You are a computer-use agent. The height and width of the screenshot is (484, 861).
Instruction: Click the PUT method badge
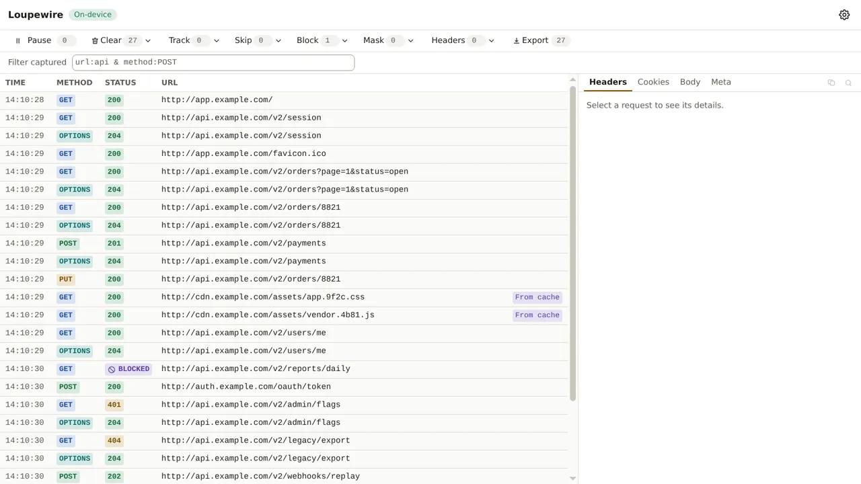coord(65,280)
